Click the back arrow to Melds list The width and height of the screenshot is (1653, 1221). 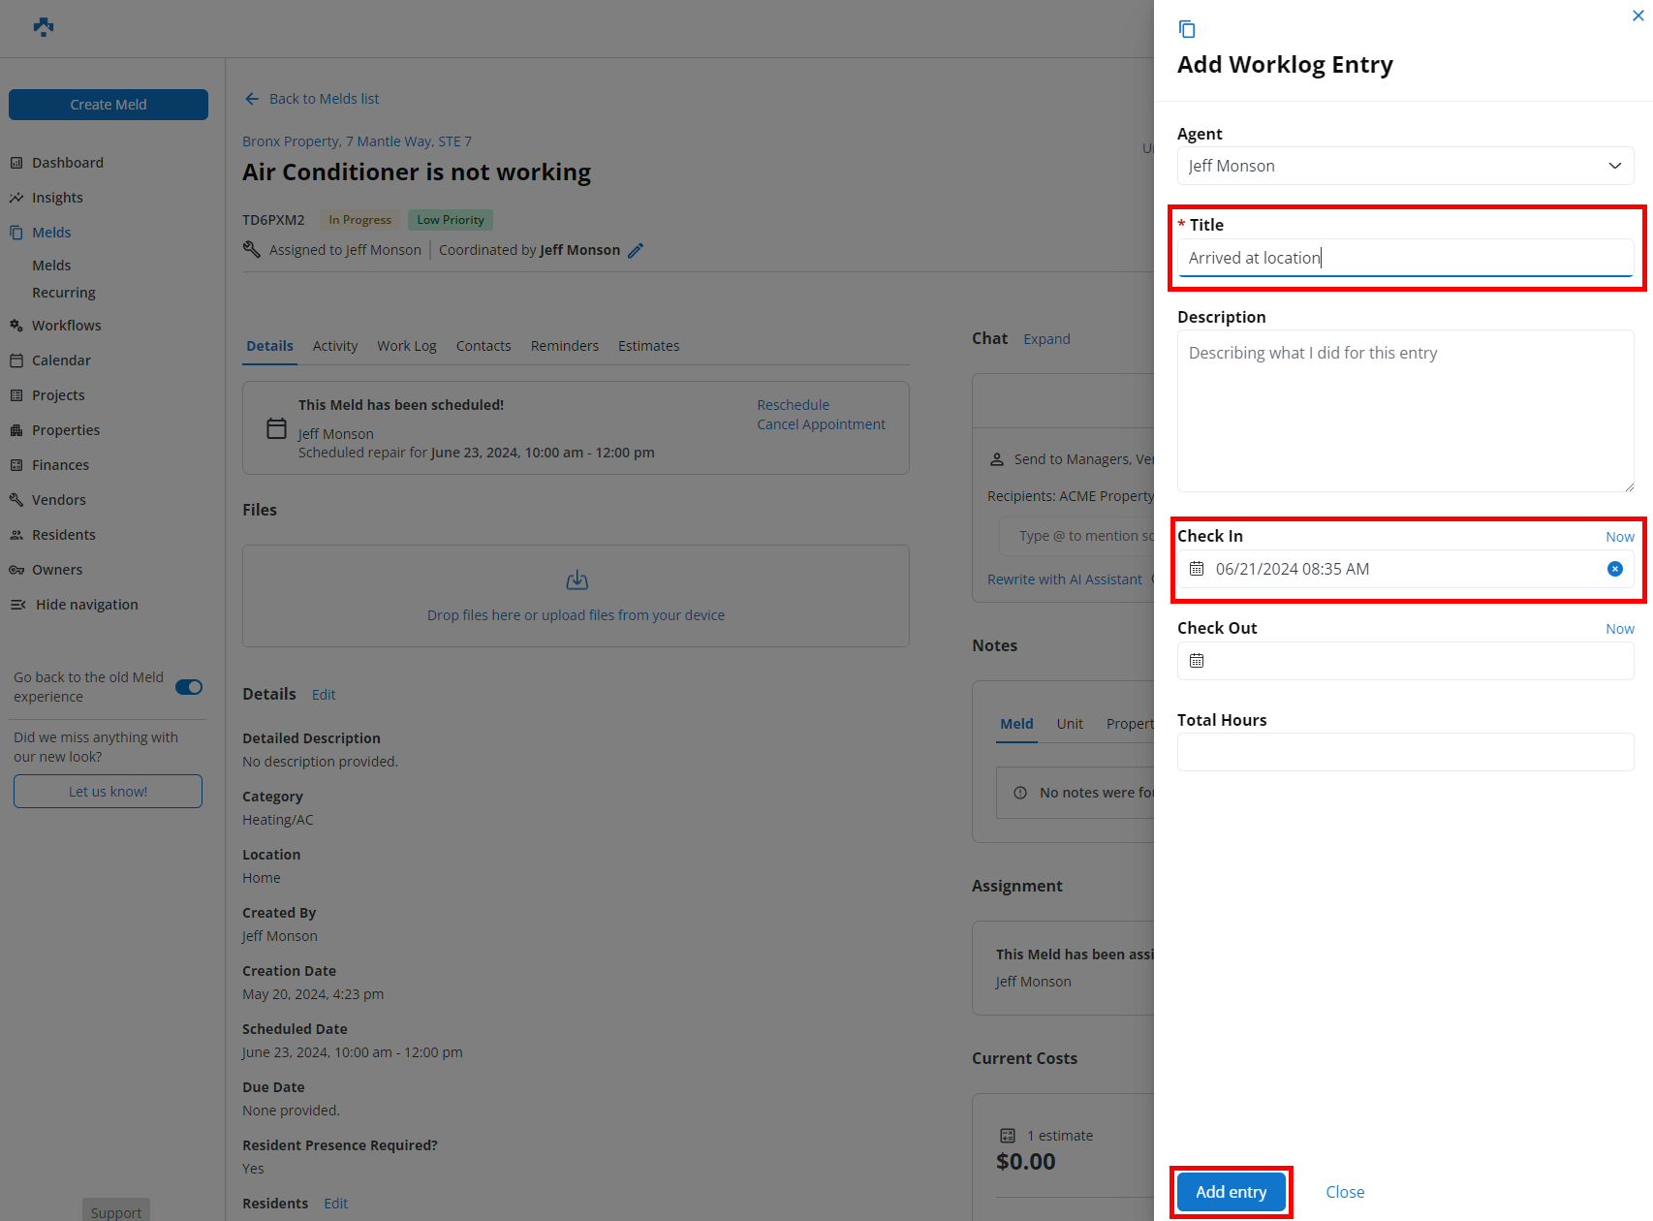[x=252, y=99]
